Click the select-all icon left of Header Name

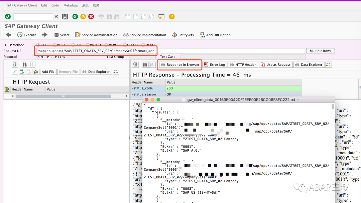[x=7, y=89]
